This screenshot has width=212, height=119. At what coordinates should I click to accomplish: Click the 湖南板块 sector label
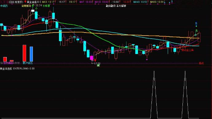coord(26,6)
